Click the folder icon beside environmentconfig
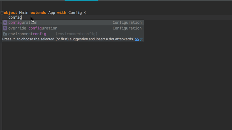The width and height of the screenshot is (232, 130). (x=5, y=34)
